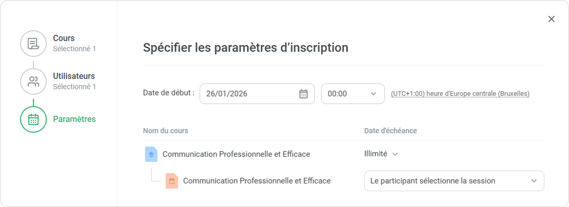569x207 pixels.
Task: Click the Date de début label
Action: pos(169,93)
